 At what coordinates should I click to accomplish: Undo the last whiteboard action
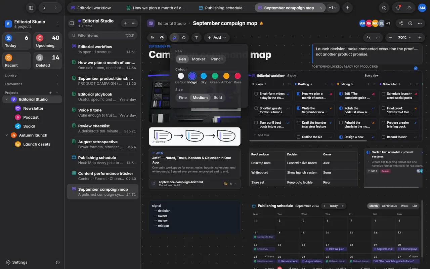point(369,38)
